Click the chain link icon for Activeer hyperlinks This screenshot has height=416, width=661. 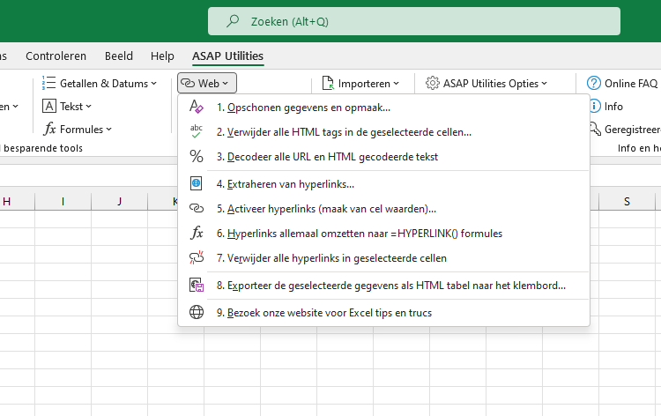click(x=197, y=208)
